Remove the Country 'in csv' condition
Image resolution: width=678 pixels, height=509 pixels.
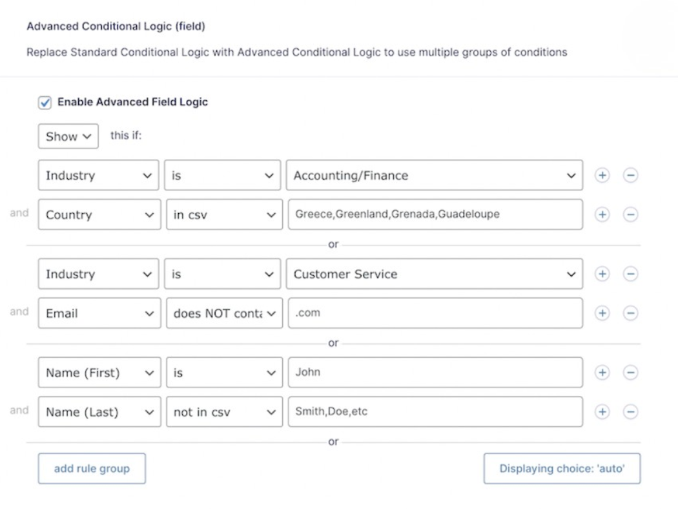[631, 214]
